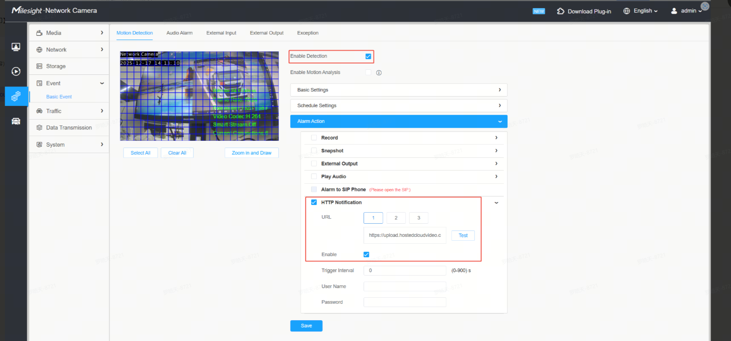The height and width of the screenshot is (341, 731).
Task: Click the Trigger Interval input field
Action: coord(405,270)
